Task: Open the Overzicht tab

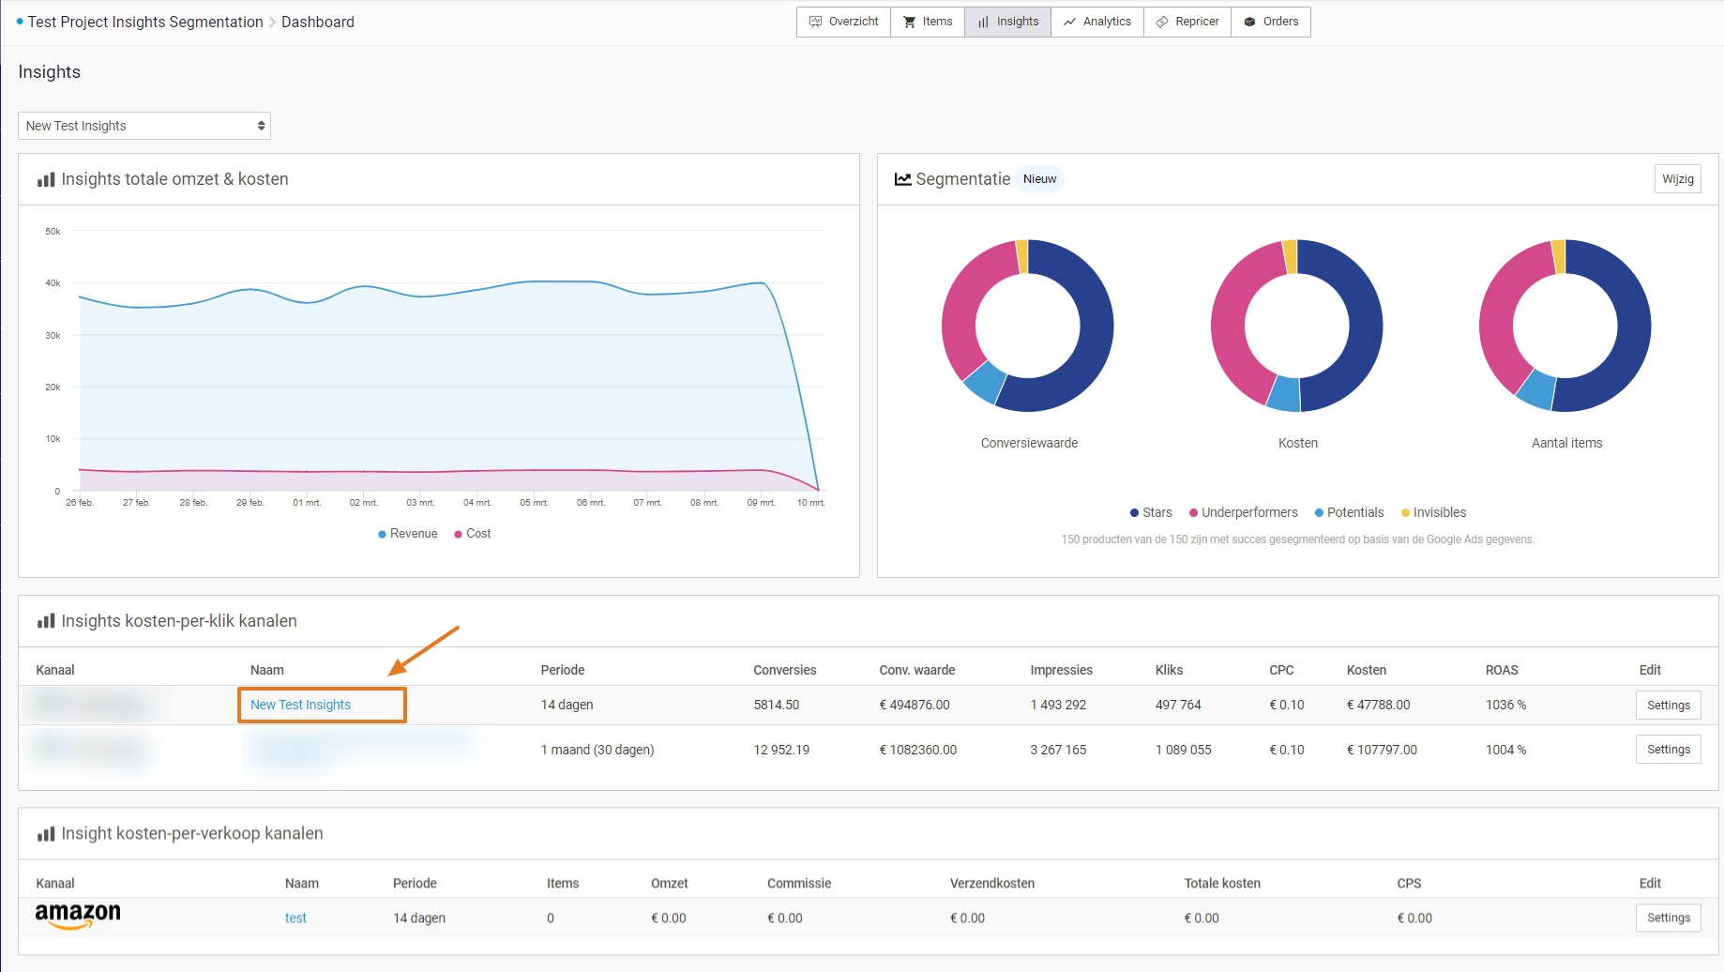Action: click(x=843, y=22)
